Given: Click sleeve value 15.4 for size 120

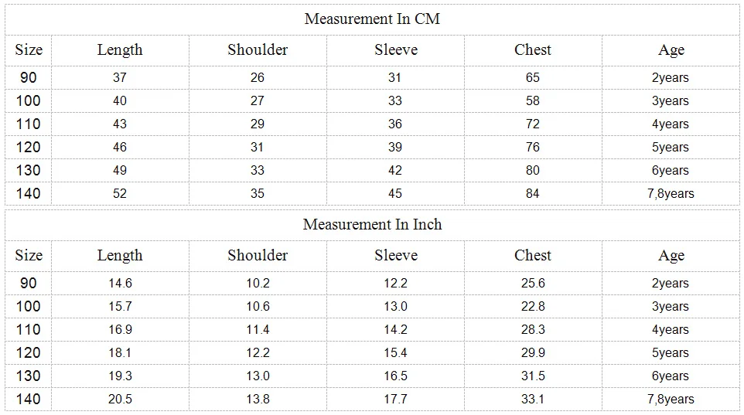Looking at the screenshot, I should pos(395,352).
